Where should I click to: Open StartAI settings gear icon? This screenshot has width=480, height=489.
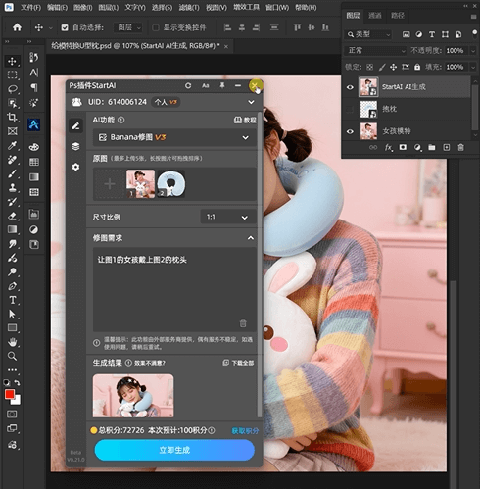(75, 167)
